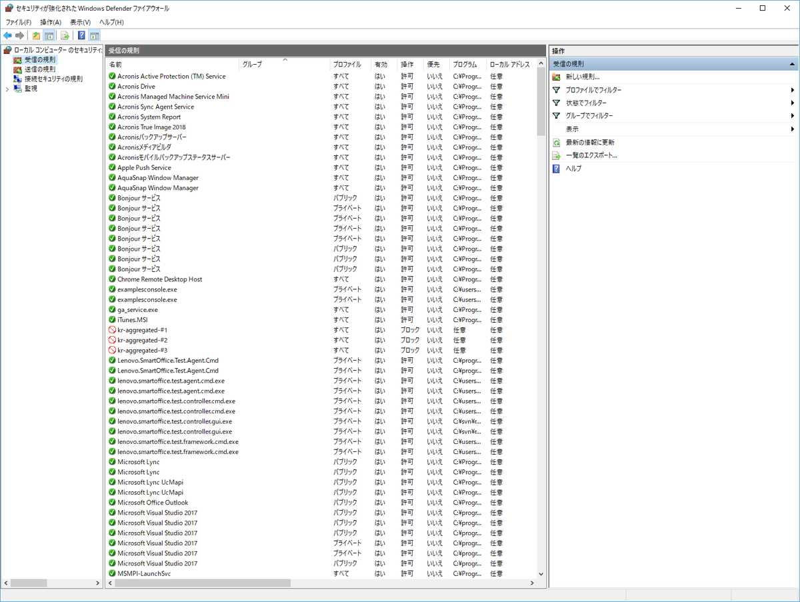
Task: Open the ファイル(F) menu
Action: (x=19, y=22)
